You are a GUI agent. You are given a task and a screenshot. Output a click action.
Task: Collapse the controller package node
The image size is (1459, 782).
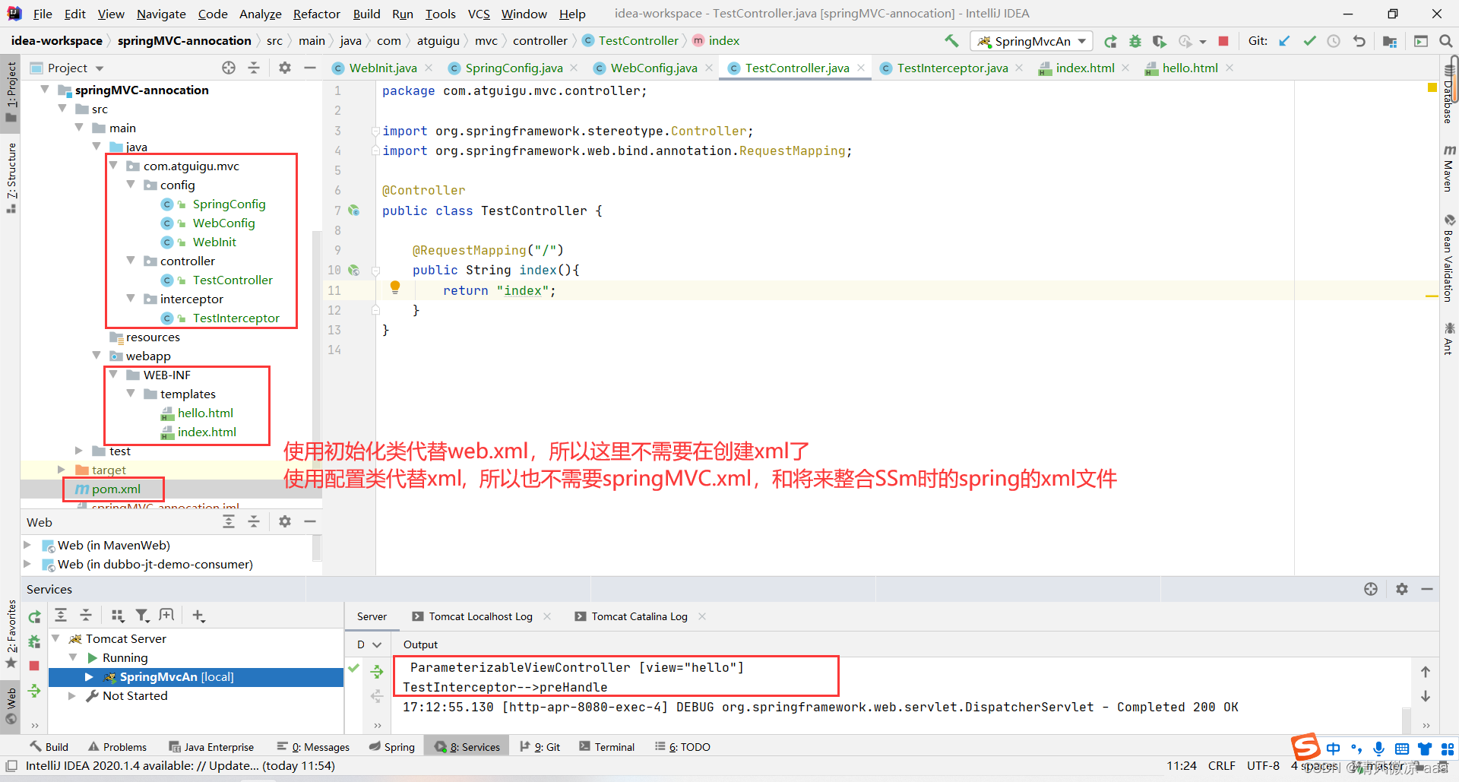[x=131, y=261]
